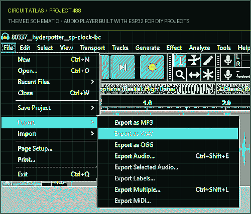Select the Selection (I-beam) tool

coord(180,61)
